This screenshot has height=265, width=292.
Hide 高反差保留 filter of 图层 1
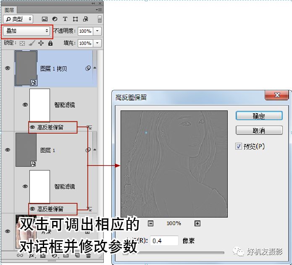32,209
